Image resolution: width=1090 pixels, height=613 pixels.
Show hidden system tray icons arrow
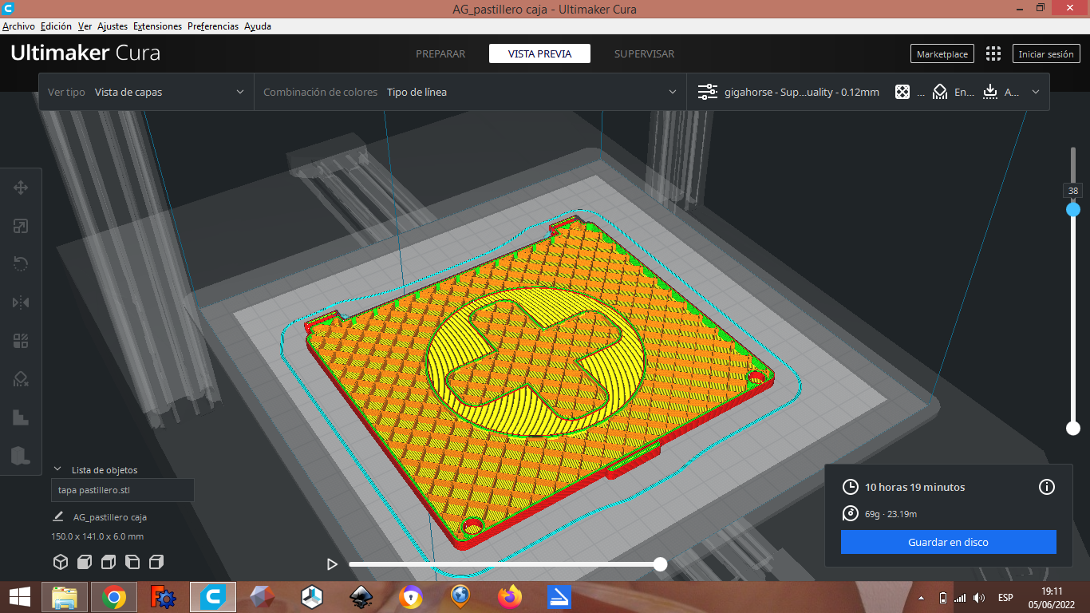[922, 598]
